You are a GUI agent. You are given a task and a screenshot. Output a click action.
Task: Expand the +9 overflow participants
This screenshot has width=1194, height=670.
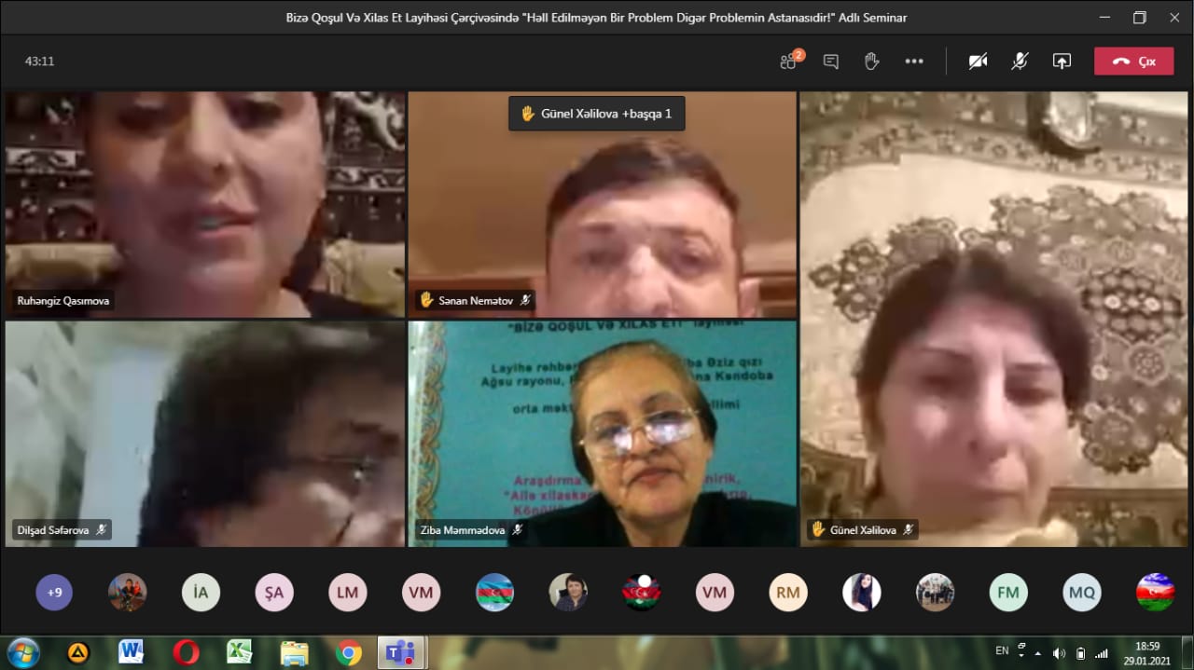click(54, 592)
